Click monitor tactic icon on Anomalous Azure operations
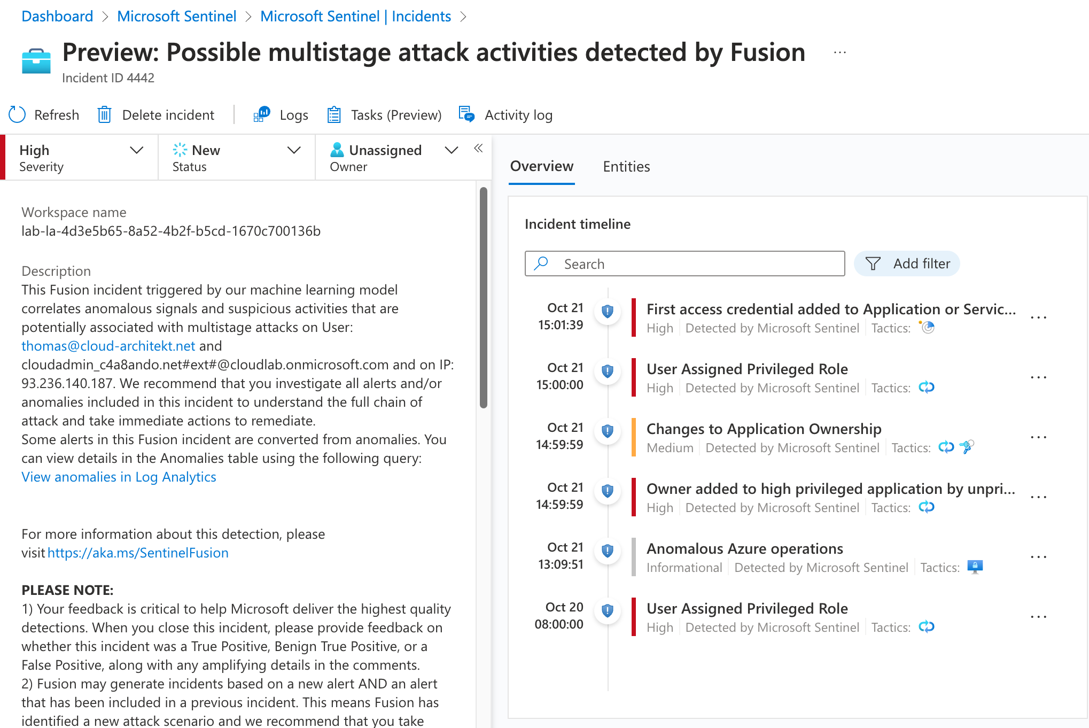 pos(975,567)
